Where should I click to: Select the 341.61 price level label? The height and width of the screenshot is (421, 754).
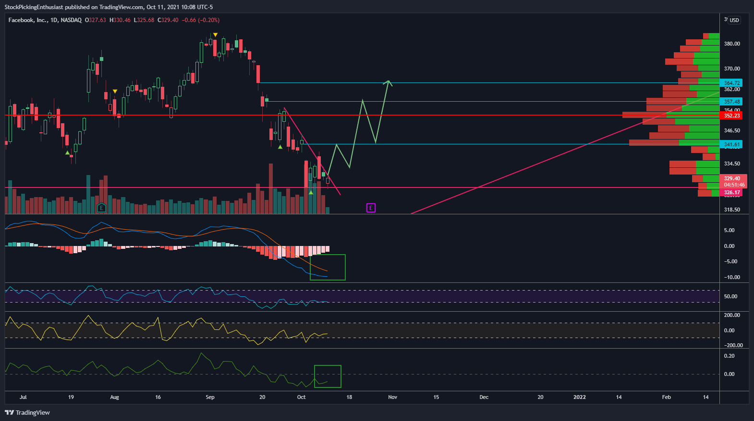pyautogui.click(x=732, y=144)
